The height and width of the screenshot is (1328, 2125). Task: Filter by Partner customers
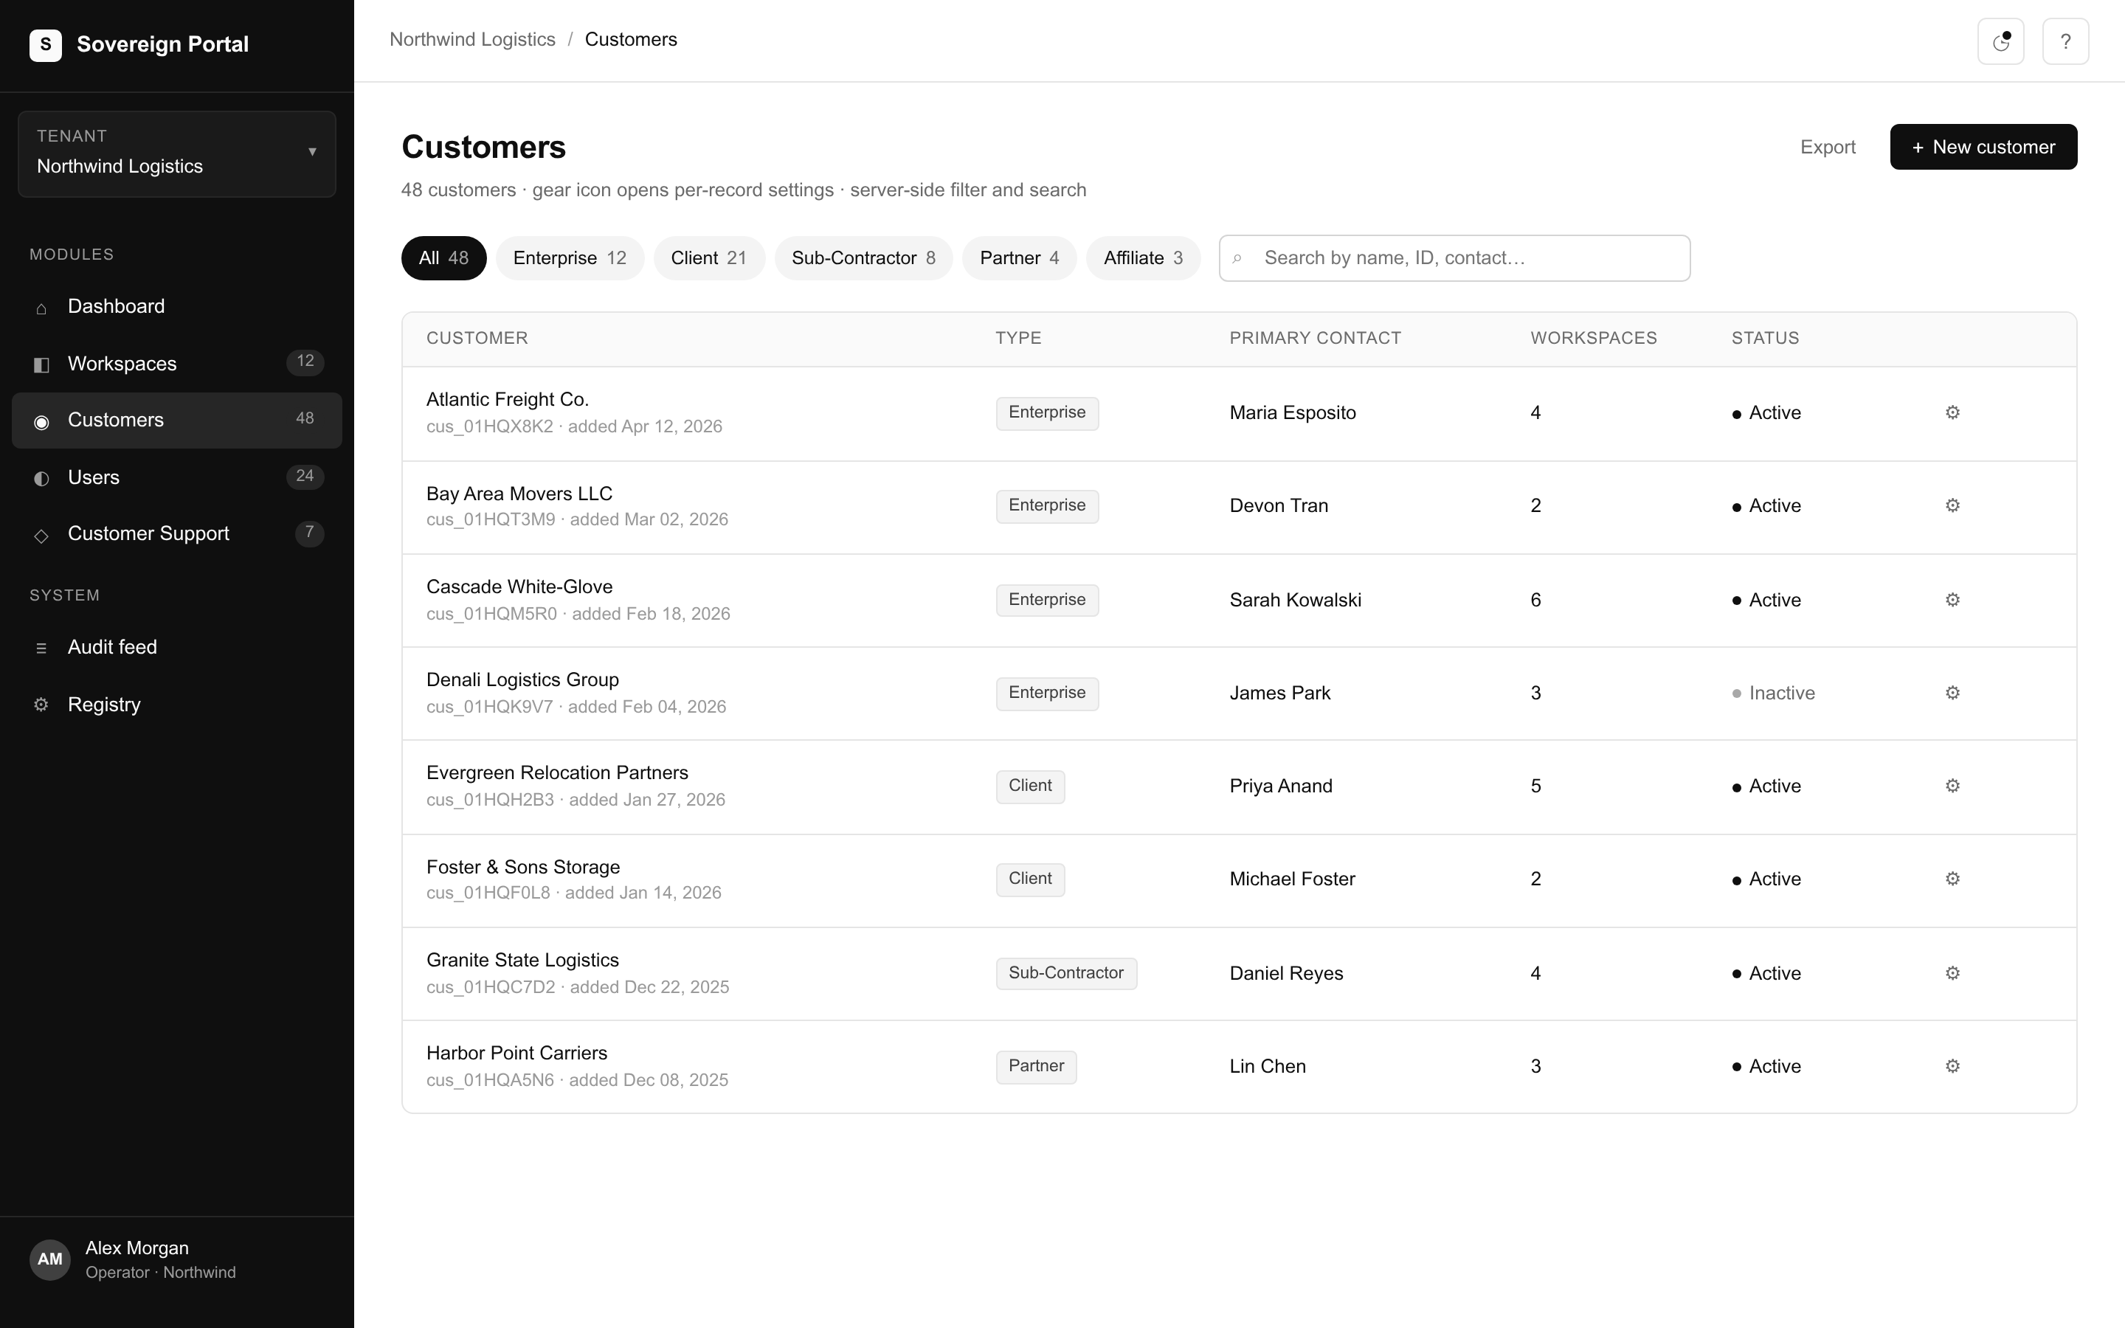pyautogui.click(x=1020, y=258)
